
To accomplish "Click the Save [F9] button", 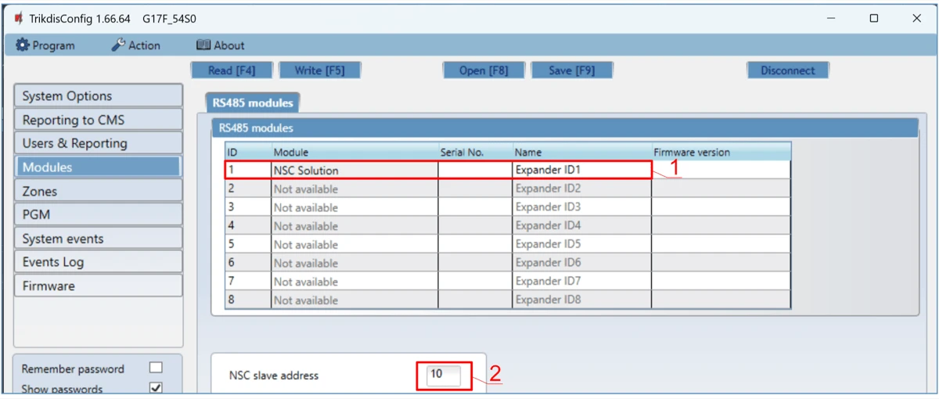I will point(571,70).
